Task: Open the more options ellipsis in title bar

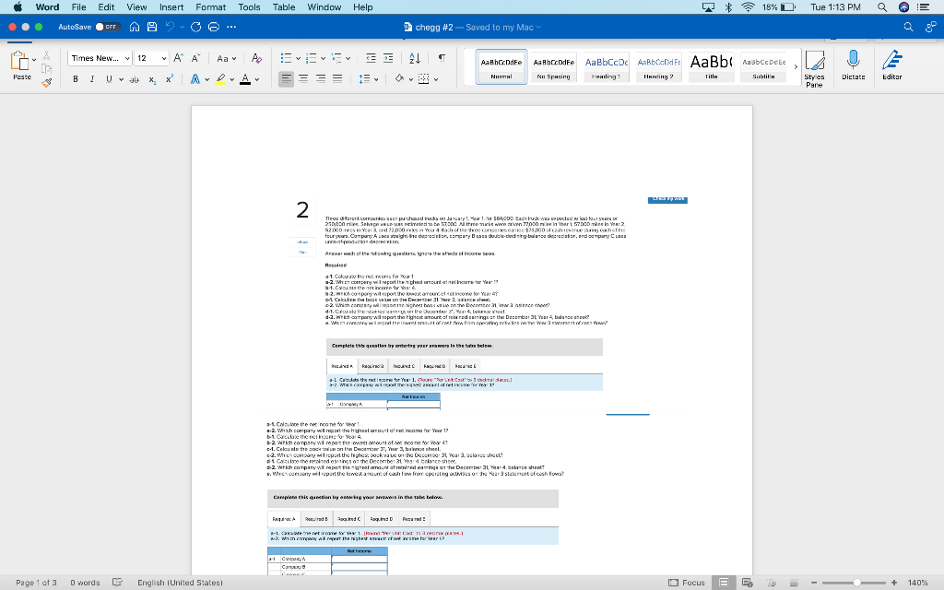Action: click(231, 27)
